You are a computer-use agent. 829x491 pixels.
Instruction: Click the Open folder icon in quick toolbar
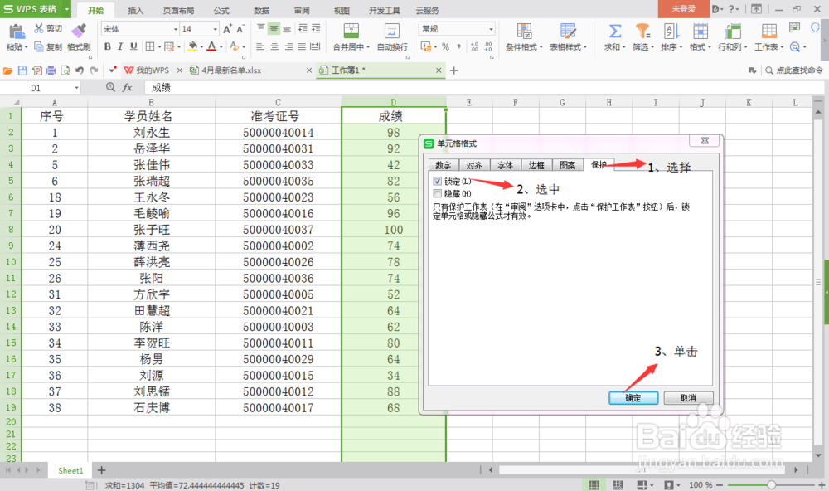(x=8, y=70)
